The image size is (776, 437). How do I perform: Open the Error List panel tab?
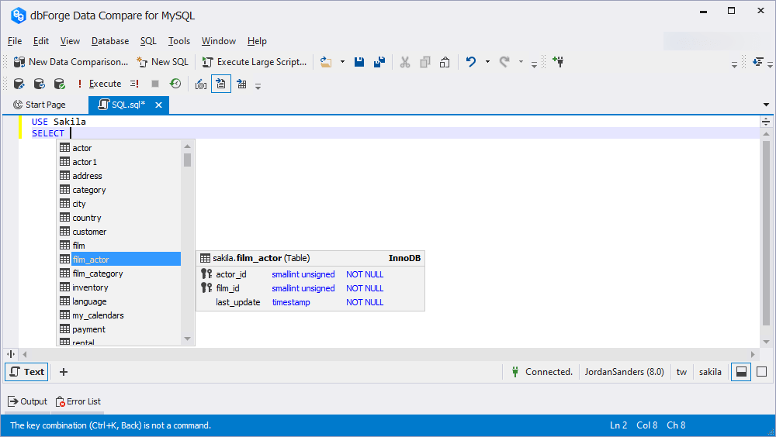[78, 401]
